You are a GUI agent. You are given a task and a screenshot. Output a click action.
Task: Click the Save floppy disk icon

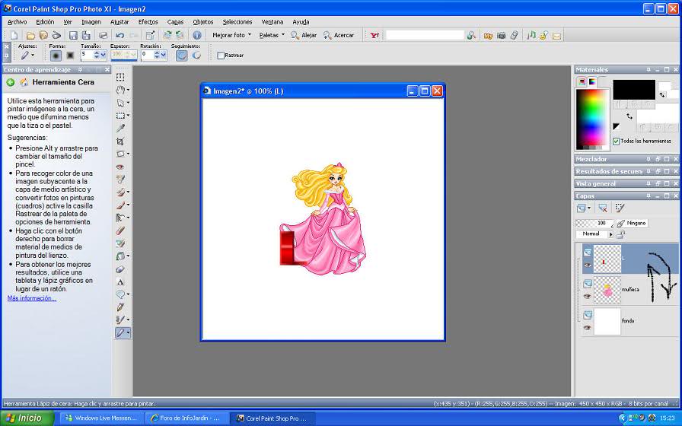point(73,35)
